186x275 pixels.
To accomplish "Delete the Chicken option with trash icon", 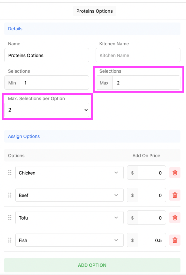I will tap(175, 173).
